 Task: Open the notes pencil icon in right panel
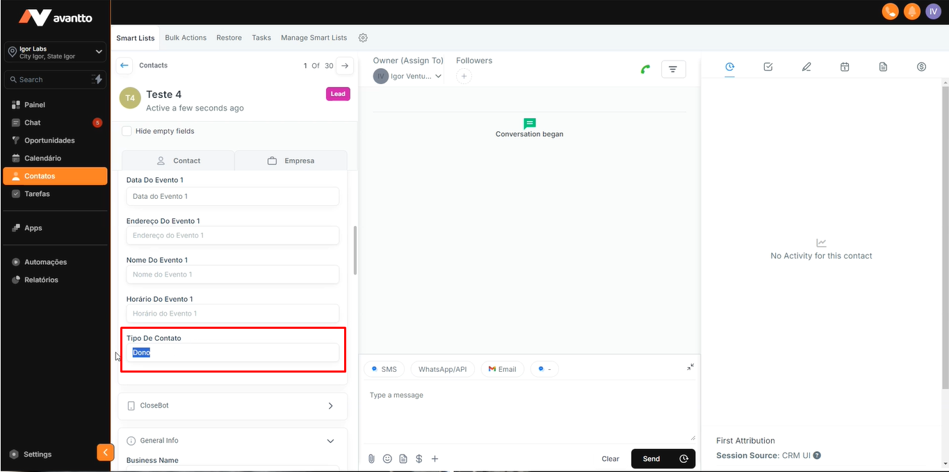tap(806, 67)
